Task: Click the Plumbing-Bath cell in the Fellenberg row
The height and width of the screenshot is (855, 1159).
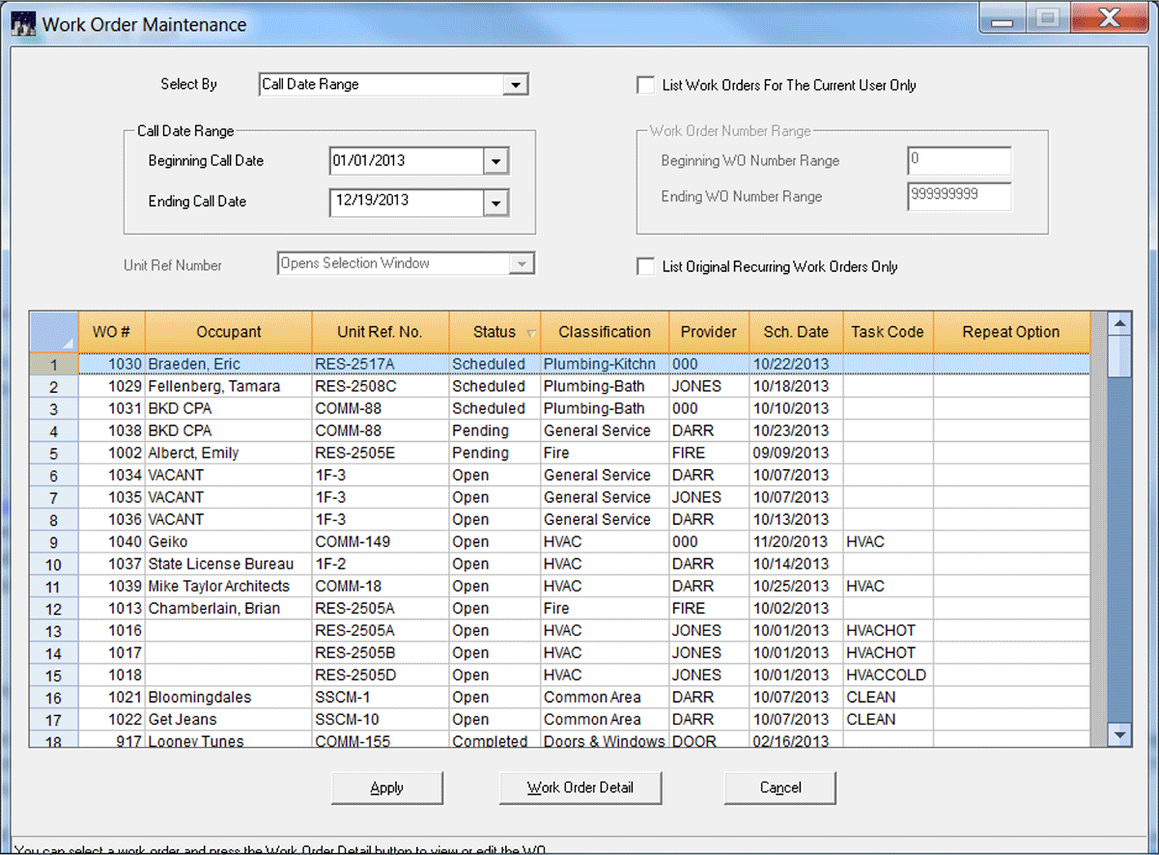Action: 605,387
